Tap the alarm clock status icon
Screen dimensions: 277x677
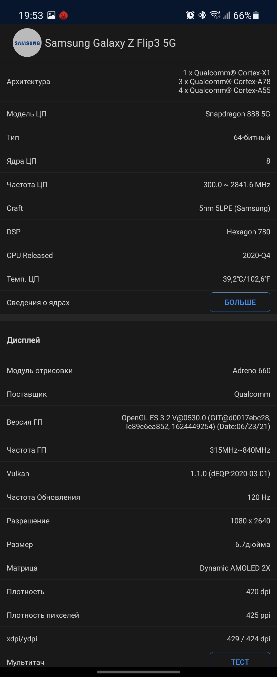click(x=190, y=15)
